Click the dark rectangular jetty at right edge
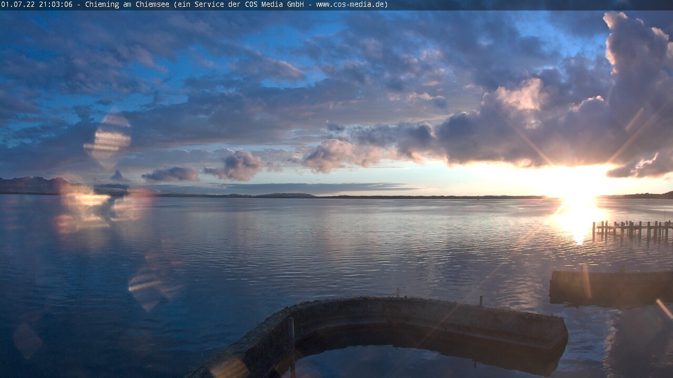Screen dimensions: 673x378 pyautogui.click(x=610, y=287)
